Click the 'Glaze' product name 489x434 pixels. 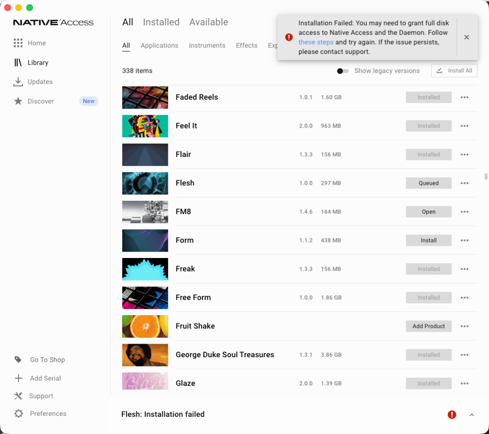pos(185,384)
